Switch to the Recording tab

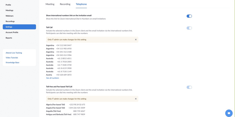(65, 4)
